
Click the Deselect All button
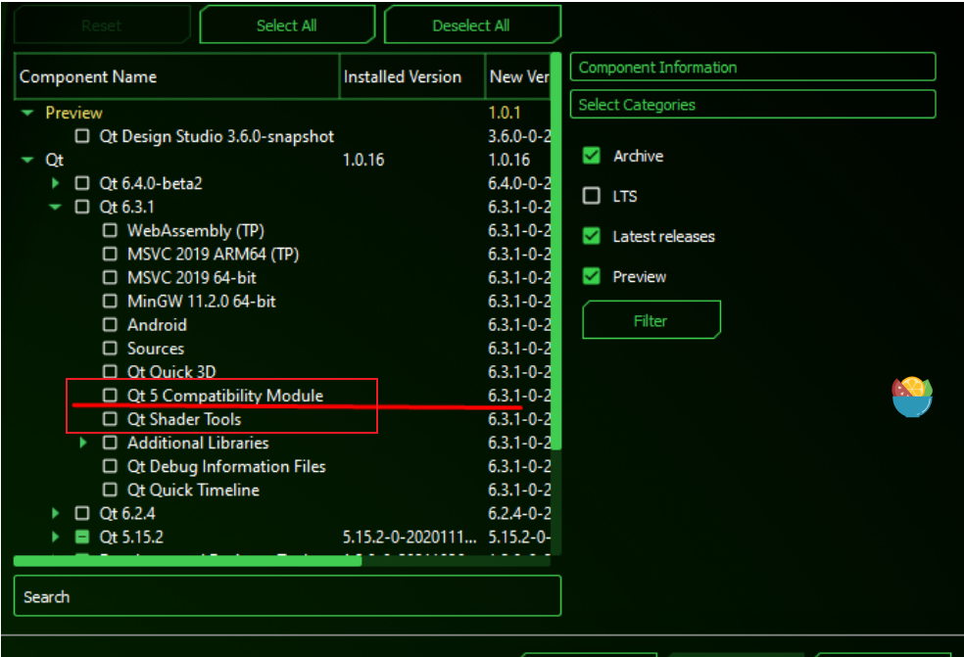click(x=471, y=25)
